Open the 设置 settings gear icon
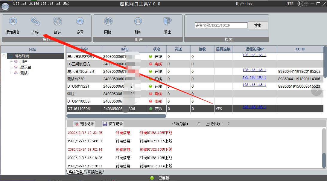The height and width of the screenshot is (181, 327). (80, 21)
